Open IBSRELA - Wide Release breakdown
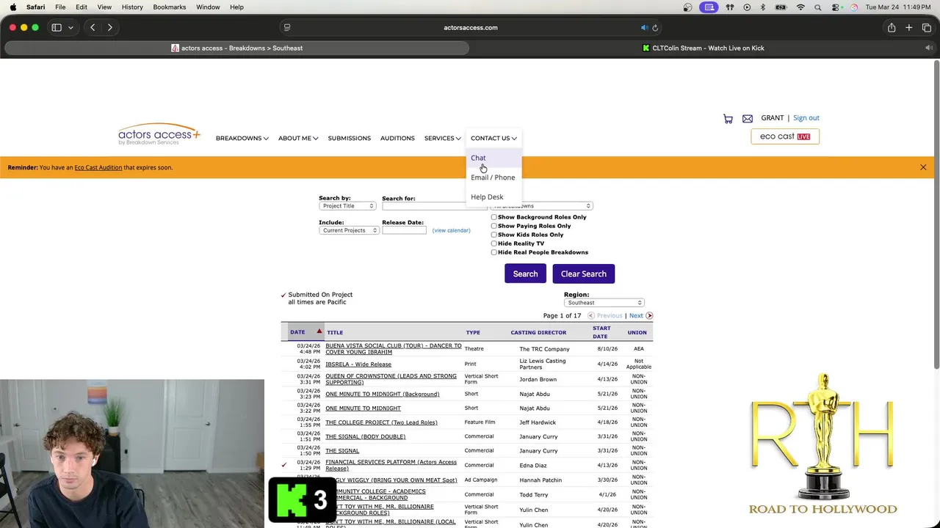Image resolution: width=940 pixels, height=528 pixels. click(x=358, y=364)
